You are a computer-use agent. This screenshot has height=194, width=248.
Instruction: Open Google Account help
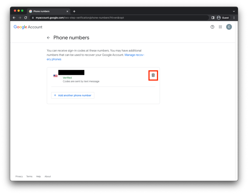pyautogui.click(x=212, y=27)
